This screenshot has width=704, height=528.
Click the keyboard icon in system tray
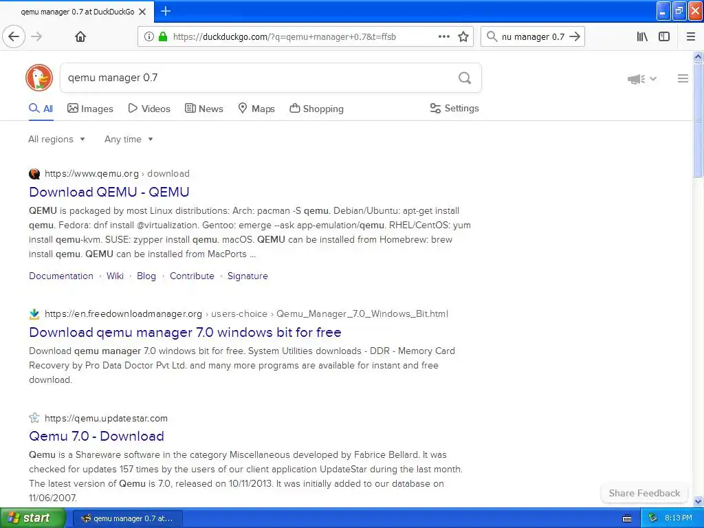point(627,518)
